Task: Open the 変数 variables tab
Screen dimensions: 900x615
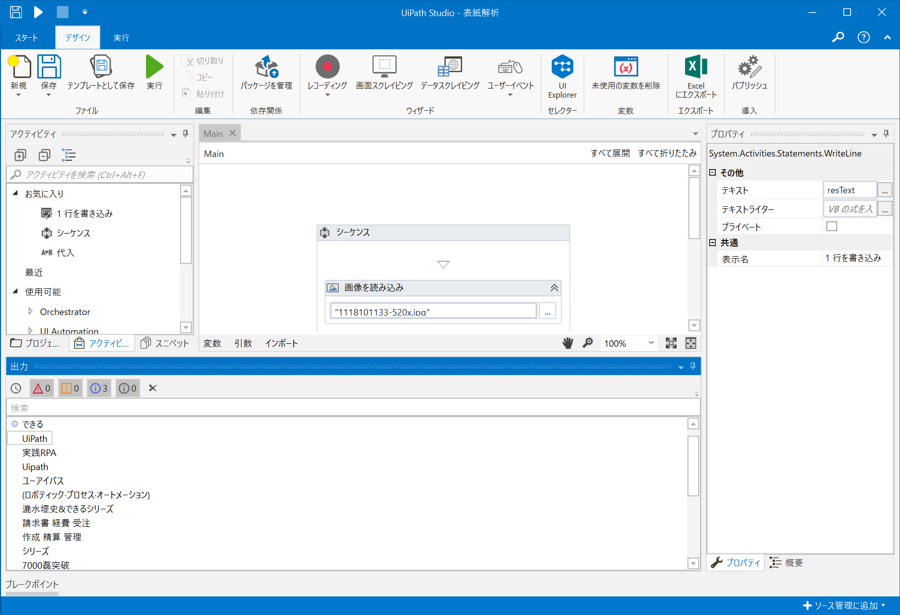Action: pos(212,343)
